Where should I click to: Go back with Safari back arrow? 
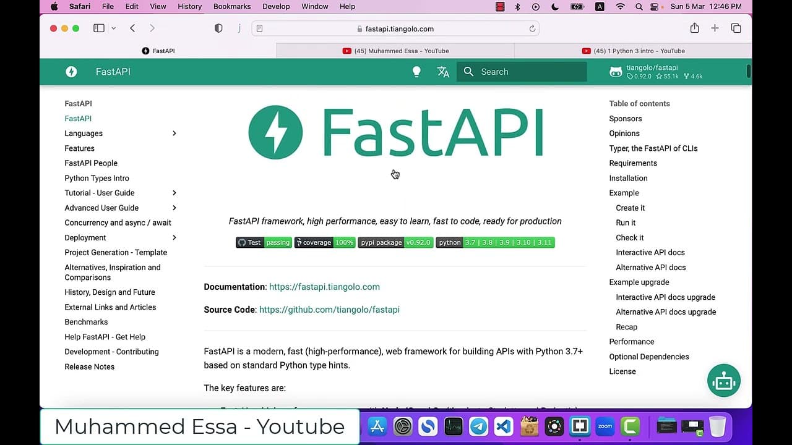pyautogui.click(x=132, y=28)
